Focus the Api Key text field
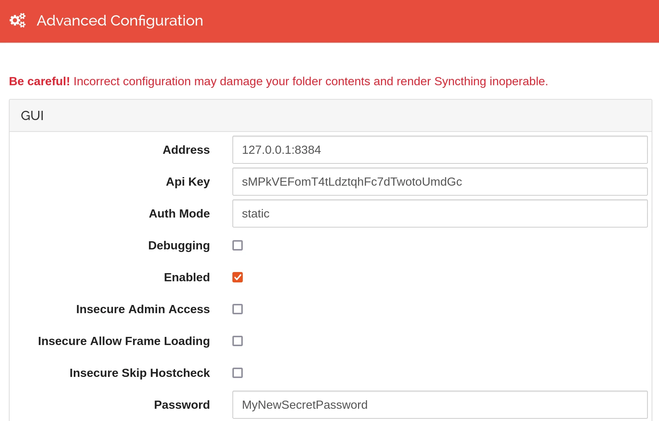Viewport: 659px width, 421px height. pyautogui.click(x=440, y=182)
